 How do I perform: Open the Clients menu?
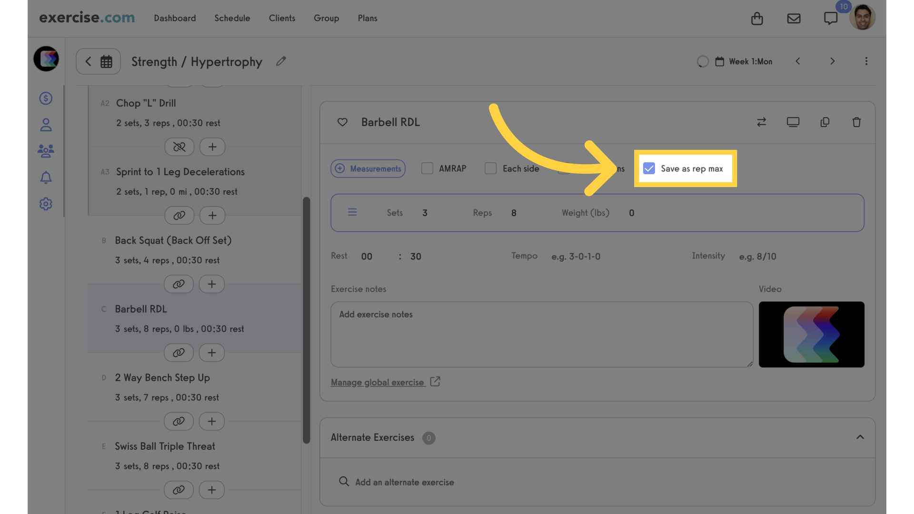tap(282, 18)
